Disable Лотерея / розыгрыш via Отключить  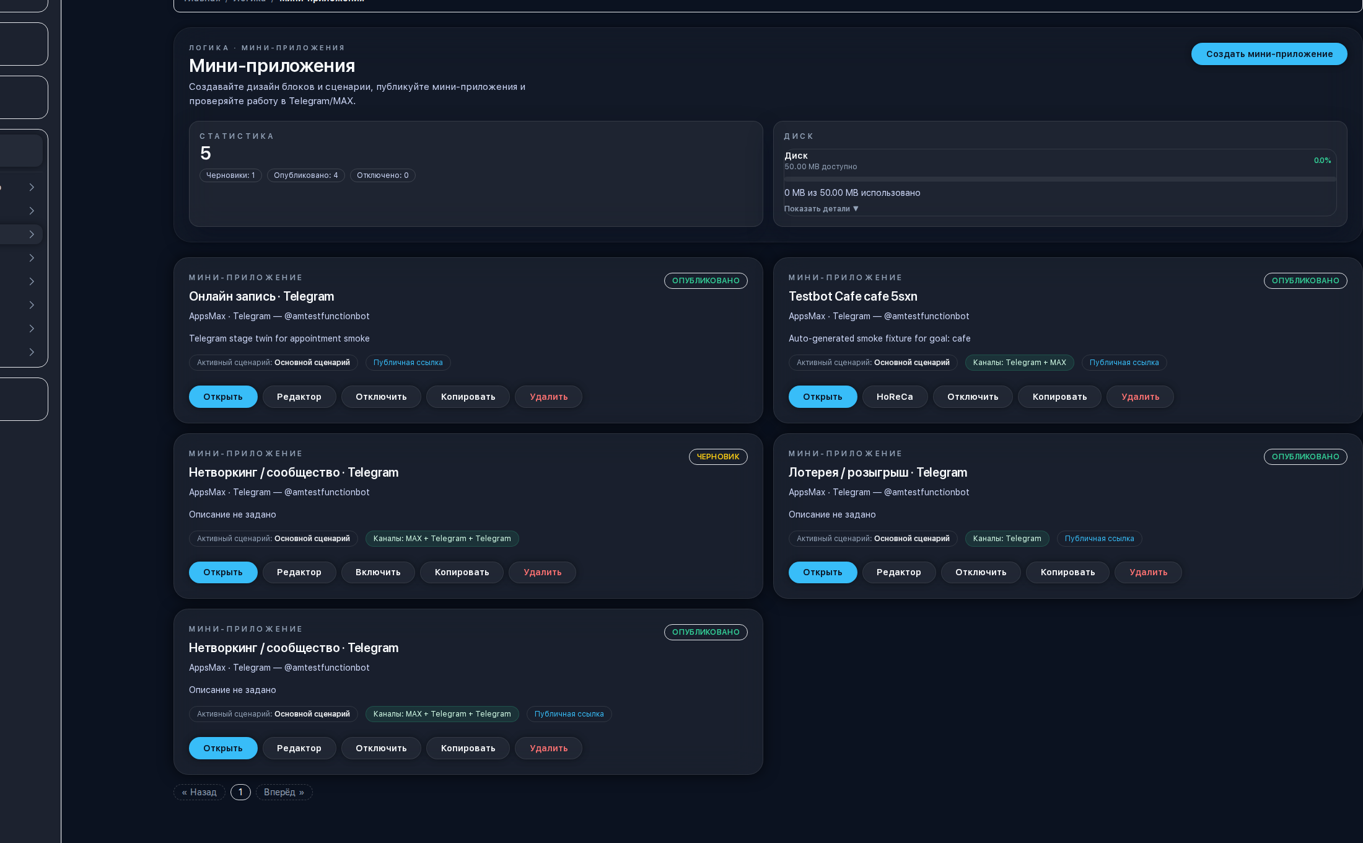click(981, 572)
